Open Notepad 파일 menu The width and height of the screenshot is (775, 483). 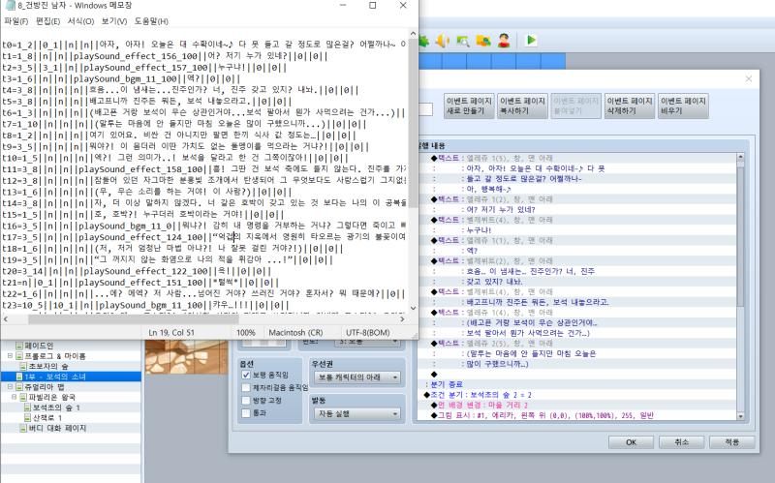click(x=15, y=21)
